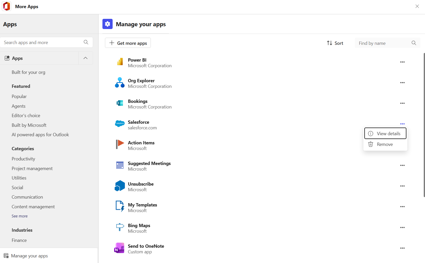Screen dimensions: 425x263
Task: Click the search magnifier in Search apps box
Action: pyautogui.click(x=86, y=42)
